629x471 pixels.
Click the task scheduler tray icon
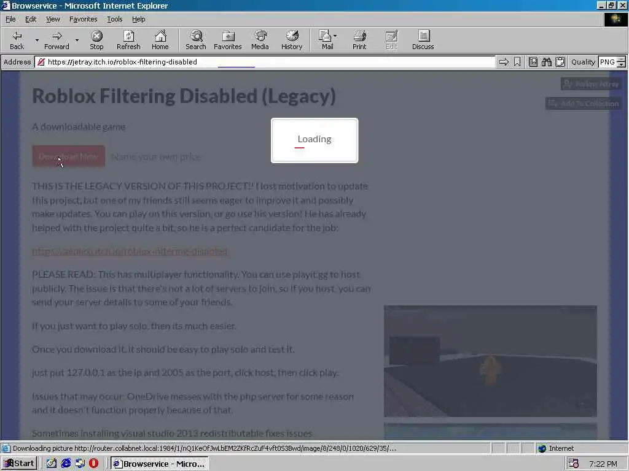click(574, 464)
